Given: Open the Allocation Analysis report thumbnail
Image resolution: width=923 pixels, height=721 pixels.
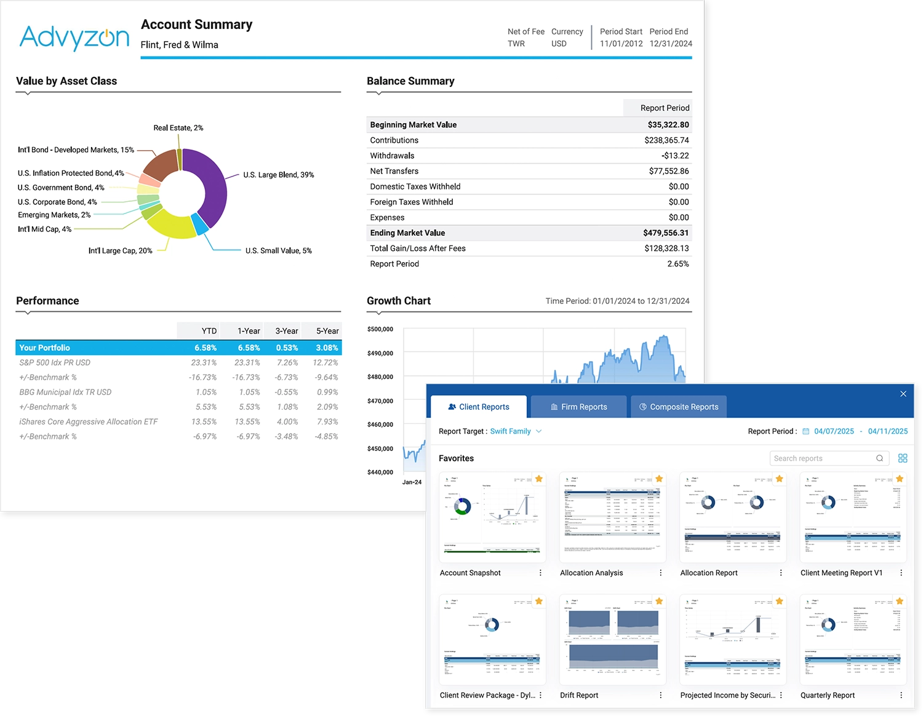Looking at the screenshot, I should [x=612, y=517].
